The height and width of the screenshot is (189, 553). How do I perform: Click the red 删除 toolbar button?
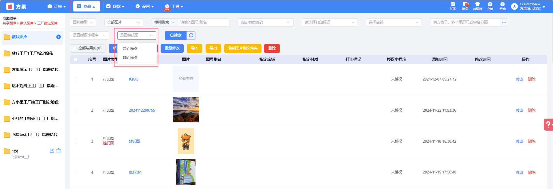[x=272, y=48]
